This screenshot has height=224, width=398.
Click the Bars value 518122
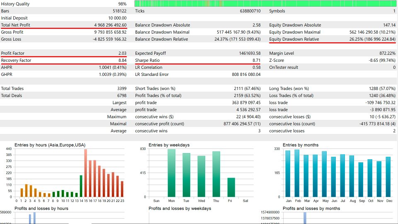tap(119, 11)
